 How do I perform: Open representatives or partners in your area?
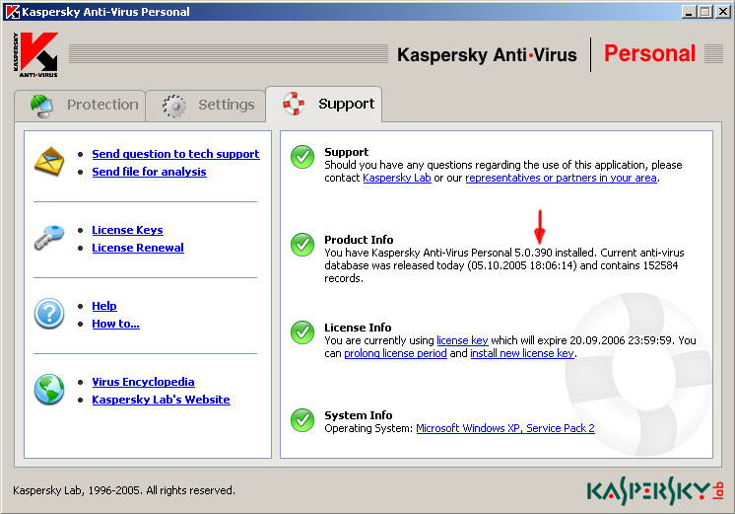pyautogui.click(x=561, y=178)
